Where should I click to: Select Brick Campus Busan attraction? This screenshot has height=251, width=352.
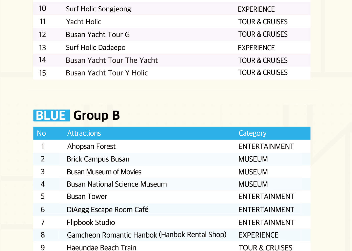pos(98,159)
